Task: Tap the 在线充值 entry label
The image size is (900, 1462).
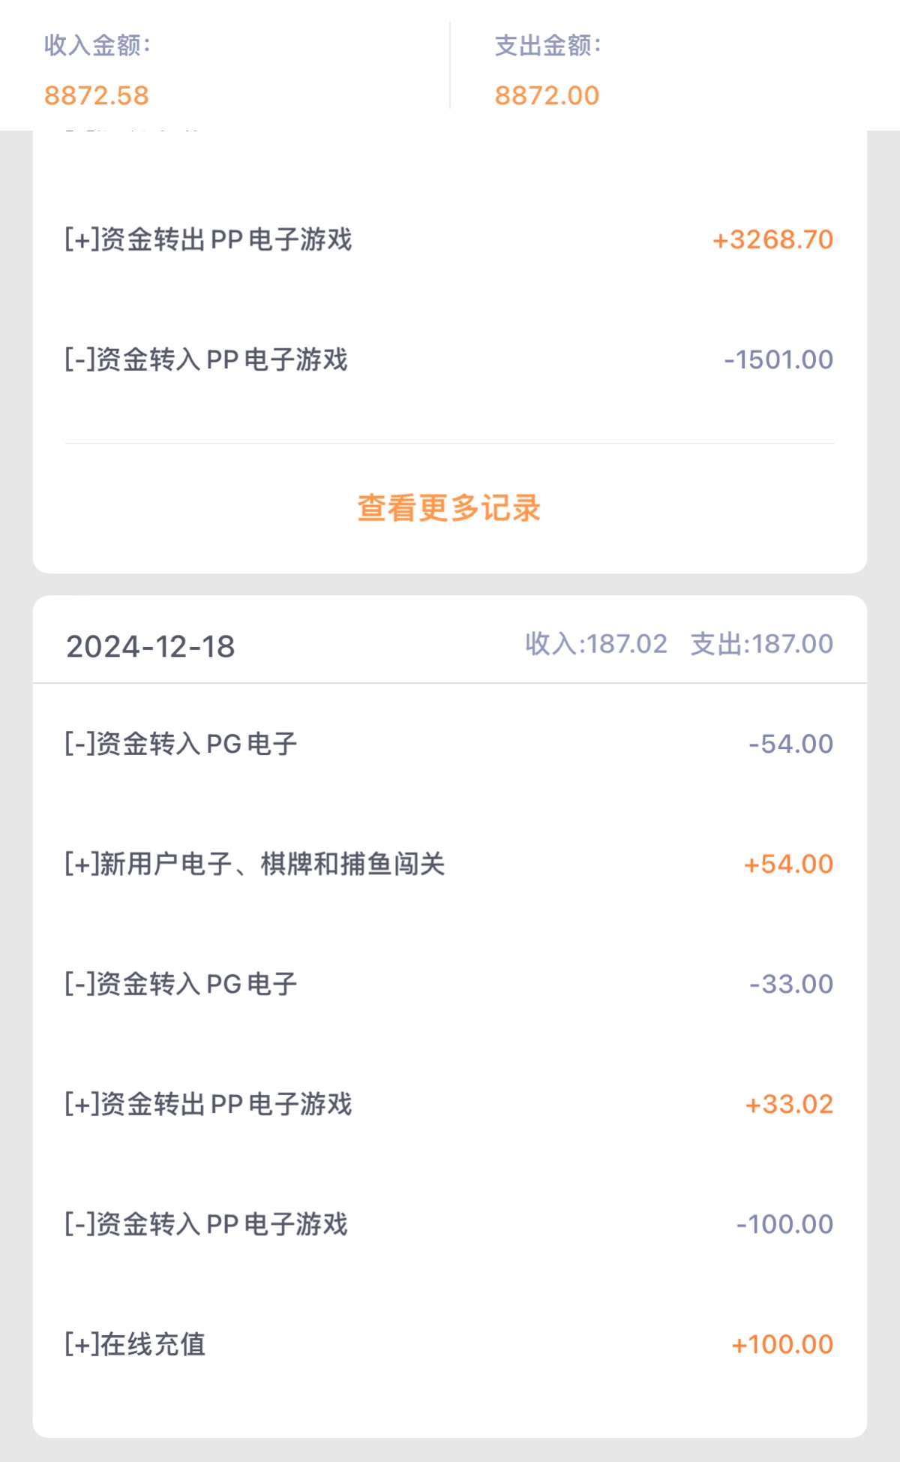Action: point(135,1344)
